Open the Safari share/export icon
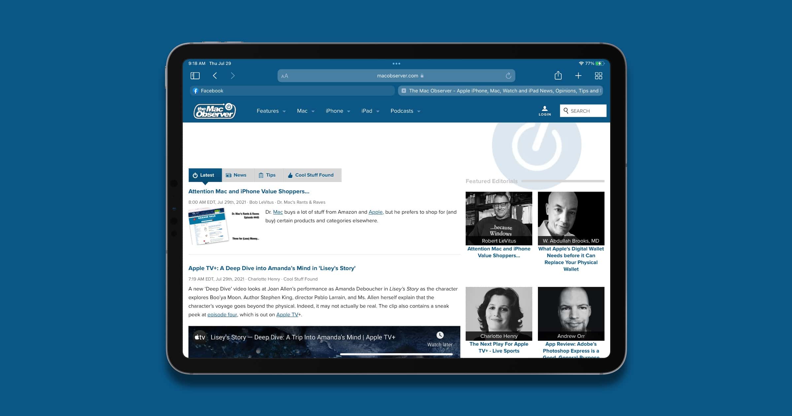792x416 pixels. (558, 76)
